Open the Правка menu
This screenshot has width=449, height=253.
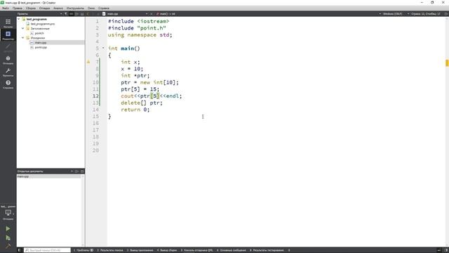(x=17, y=8)
